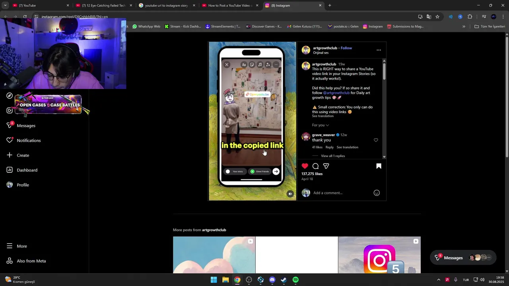Click the page vertical scrollbar

507,97
